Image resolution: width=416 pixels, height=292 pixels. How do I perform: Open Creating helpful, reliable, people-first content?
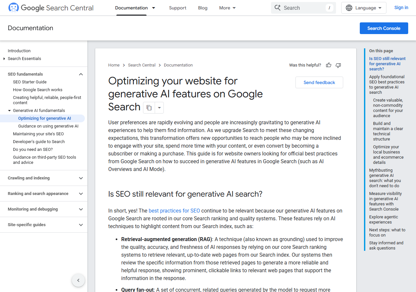tap(47, 100)
